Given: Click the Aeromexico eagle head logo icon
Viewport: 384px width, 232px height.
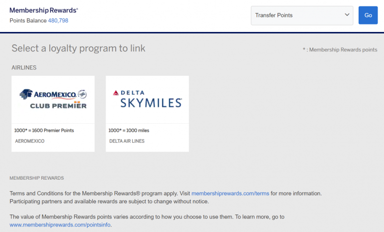Looking at the screenshot, I should tap(26, 94).
